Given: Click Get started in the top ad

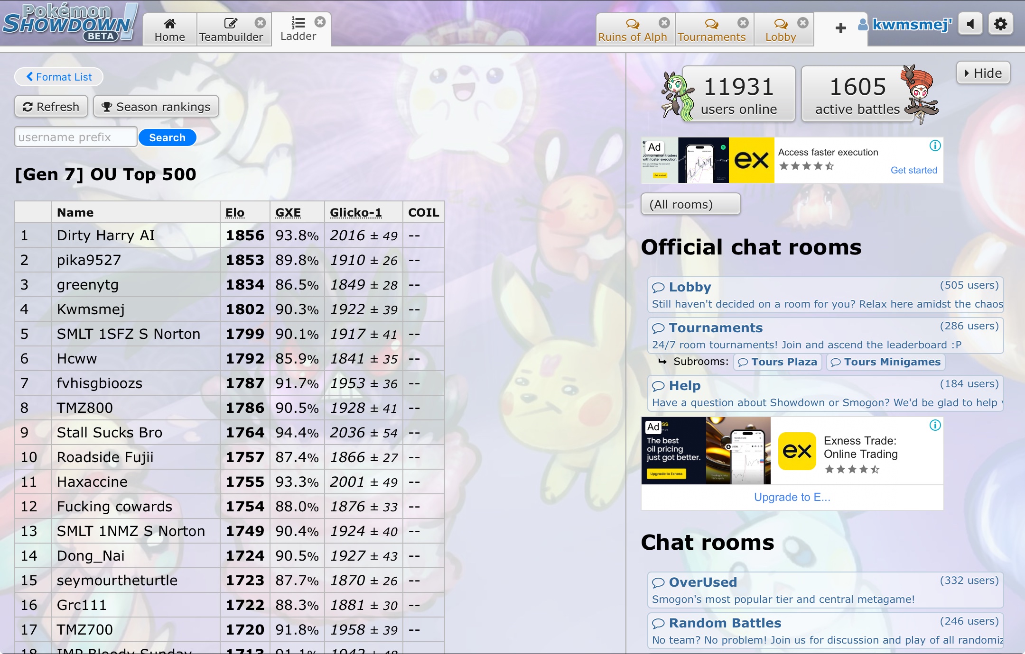Looking at the screenshot, I should coord(913,170).
